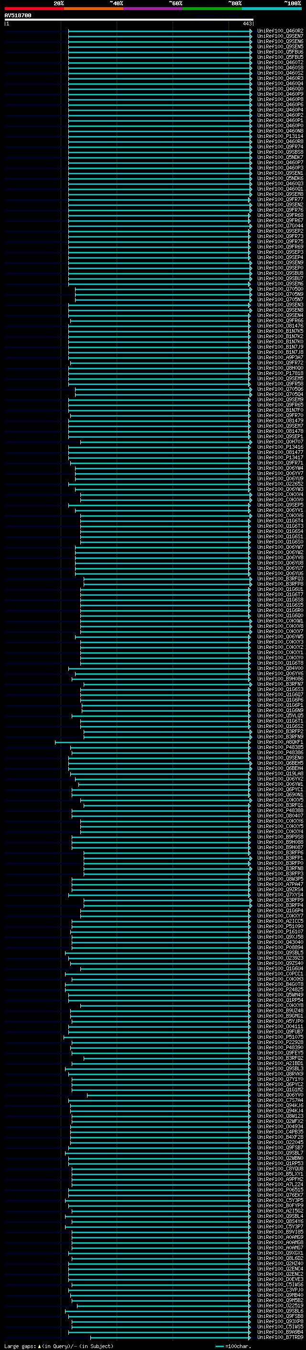Image resolution: width=306 pixels, height=1350 pixels.
Task: Select the label UniRef100_C0KXY3
Action: (x=280, y=642)
